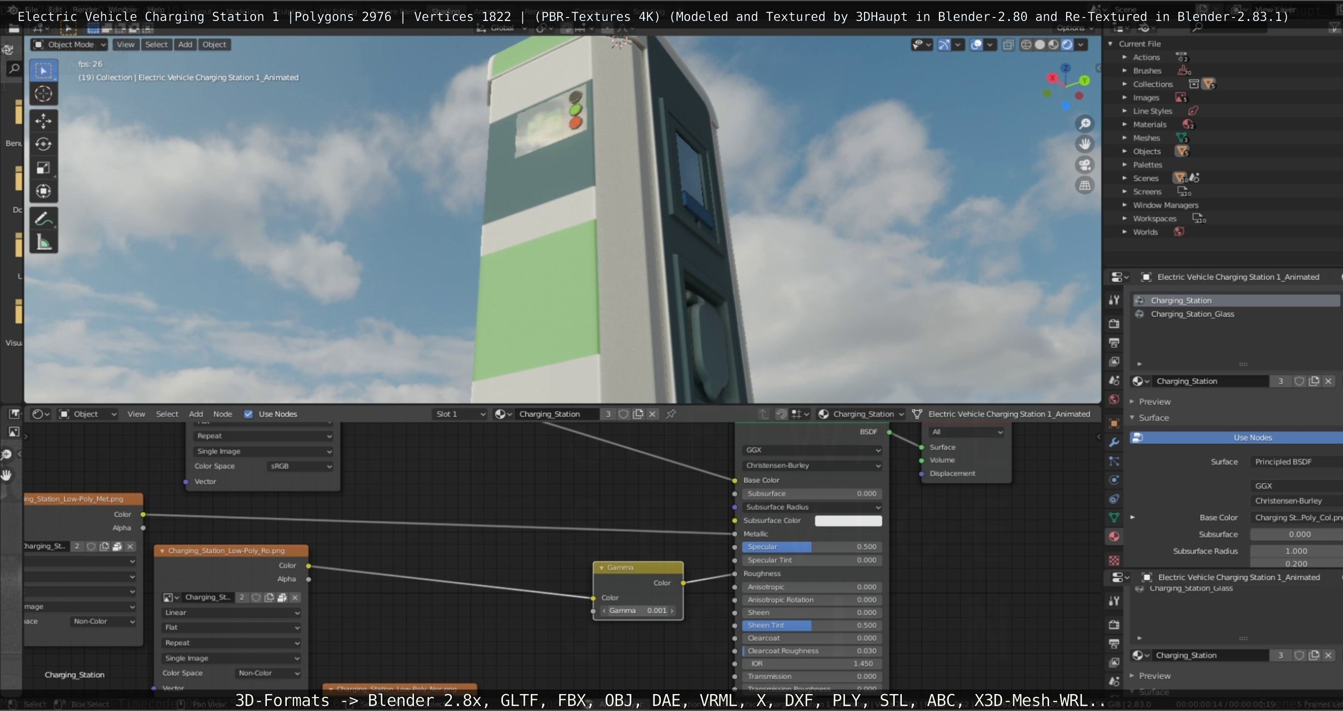Toggle viewport gizmo display button
Image resolution: width=1343 pixels, height=711 pixels.
tap(944, 45)
